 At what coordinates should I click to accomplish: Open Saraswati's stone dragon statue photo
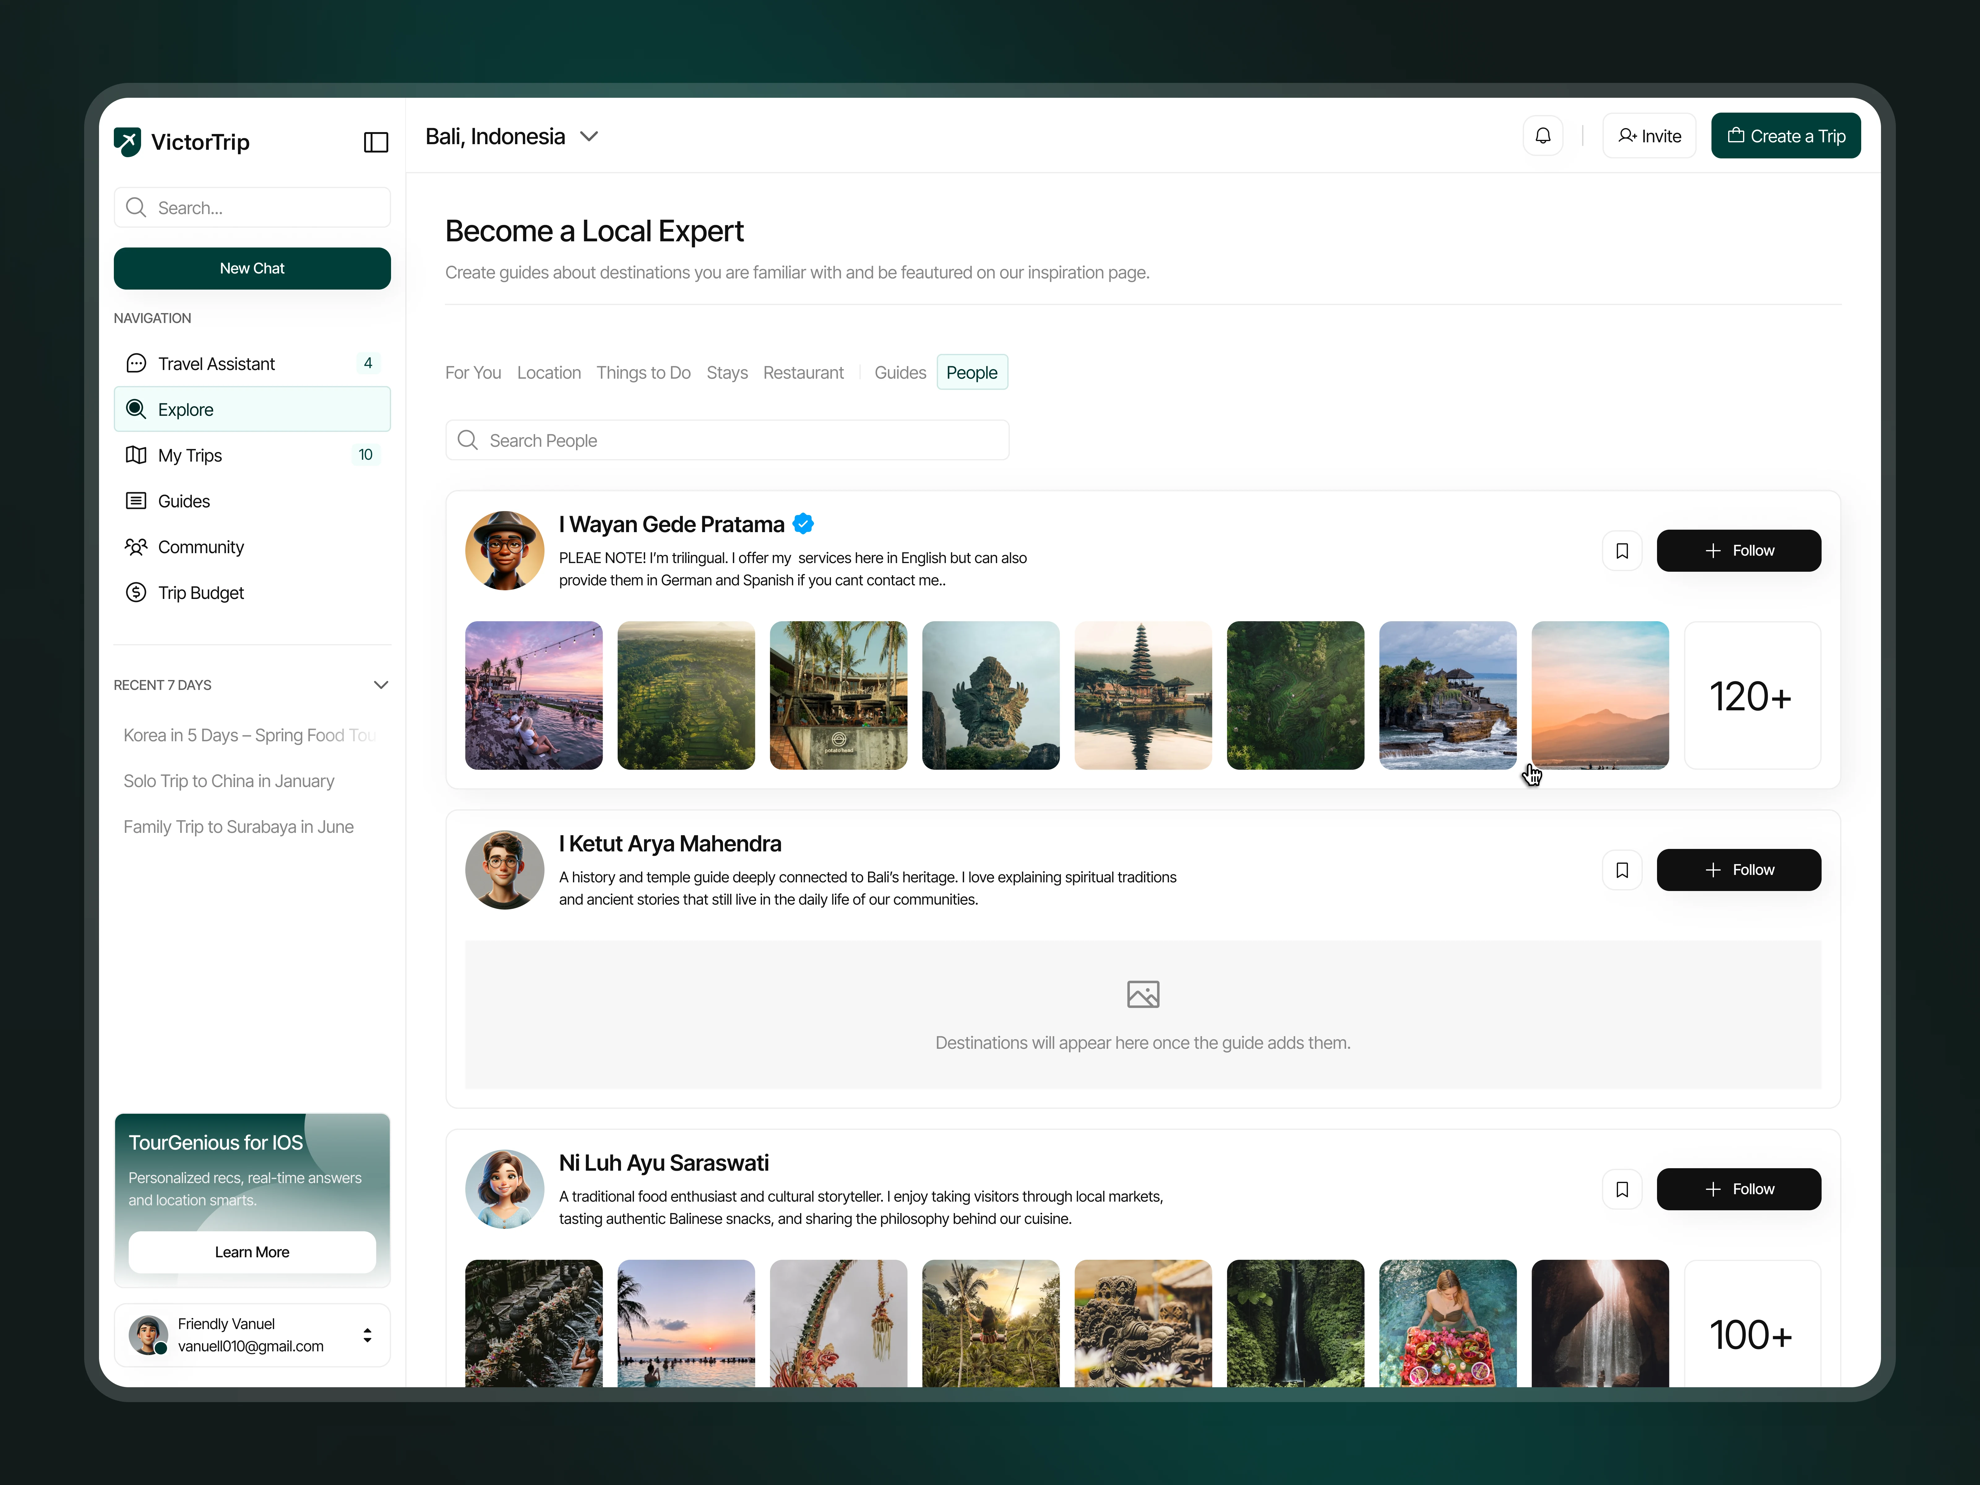click(x=1143, y=1324)
